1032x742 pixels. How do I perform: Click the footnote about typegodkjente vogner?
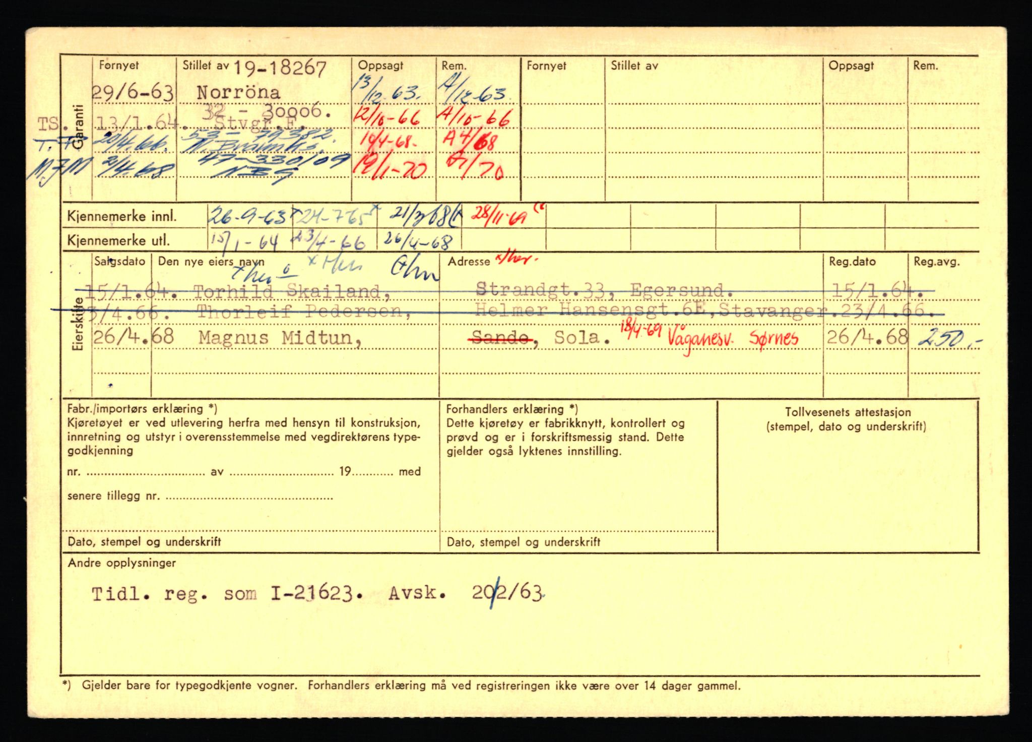(401, 686)
